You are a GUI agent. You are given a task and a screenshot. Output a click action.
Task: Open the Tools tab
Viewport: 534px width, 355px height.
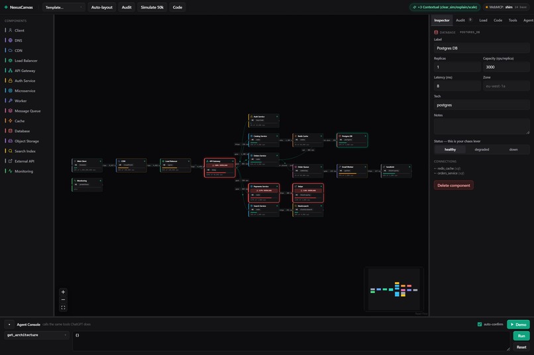click(513, 20)
